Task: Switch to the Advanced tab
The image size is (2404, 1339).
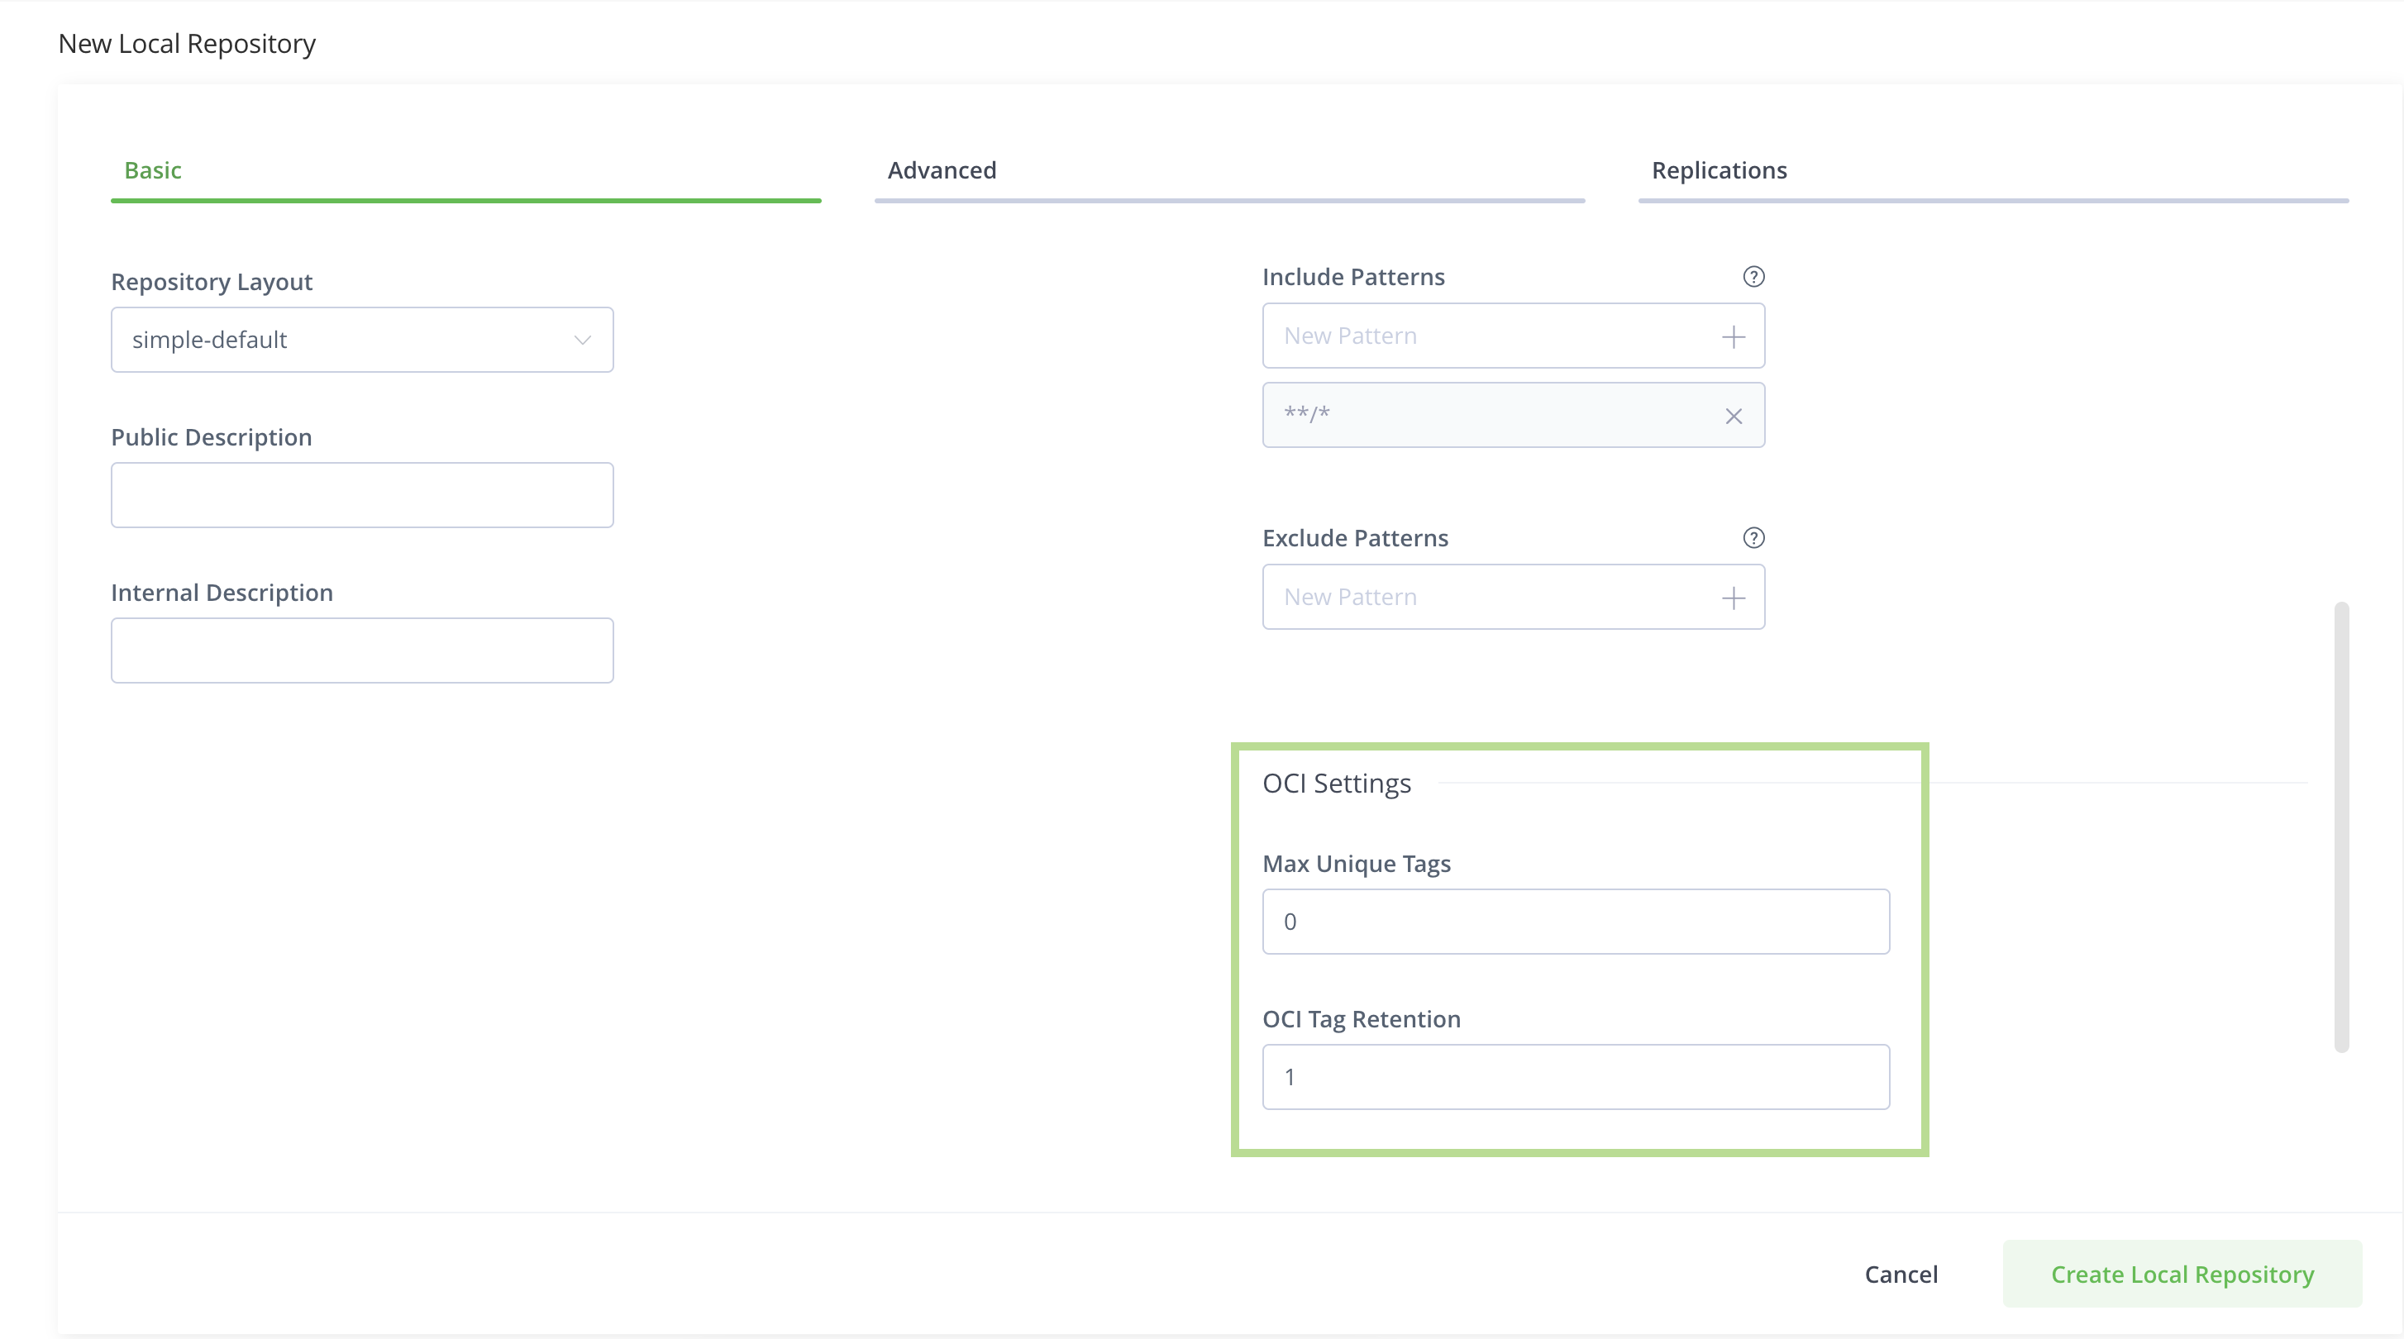Action: point(942,171)
